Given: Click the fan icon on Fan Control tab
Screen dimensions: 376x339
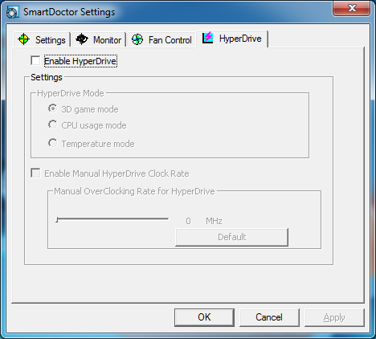Looking at the screenshot, I should (137, 39).
